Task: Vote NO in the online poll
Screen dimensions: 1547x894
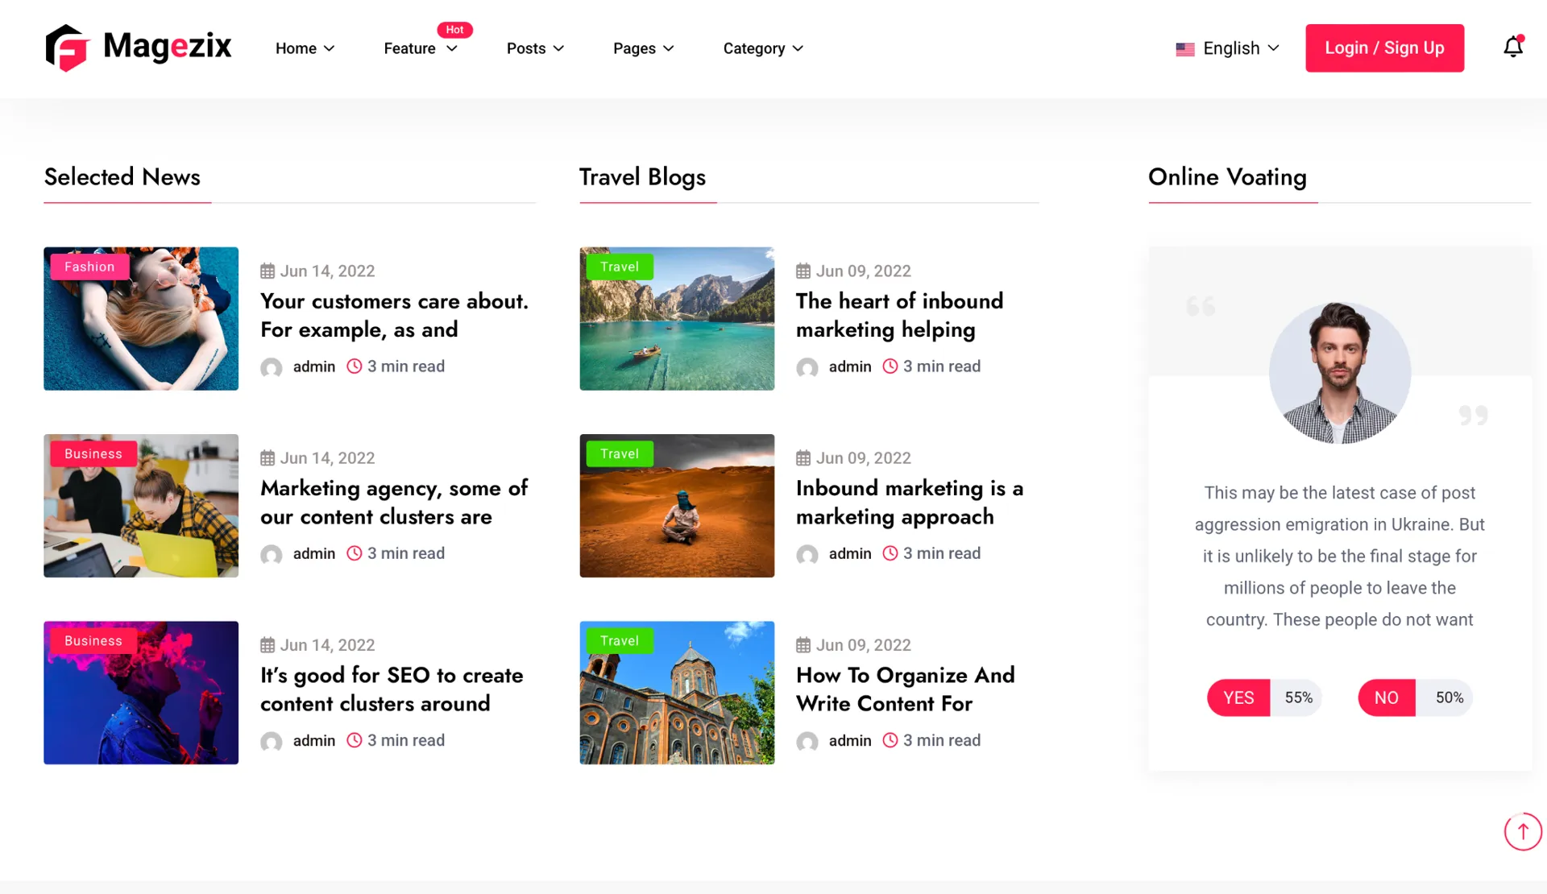Action: point(1386,697)
